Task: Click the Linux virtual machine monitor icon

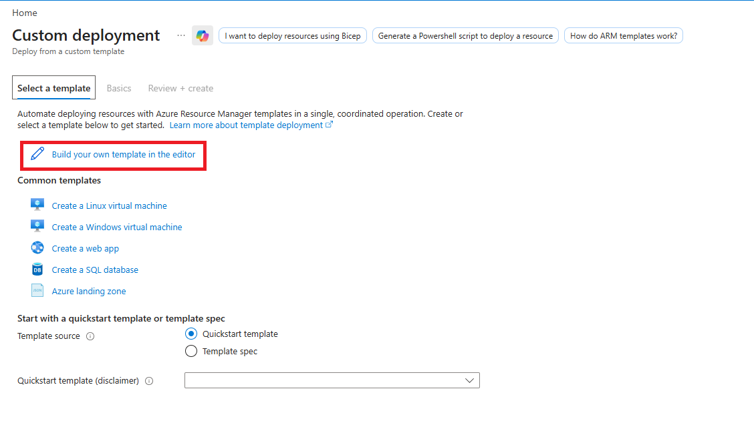Action: click(x=37, y=204)
